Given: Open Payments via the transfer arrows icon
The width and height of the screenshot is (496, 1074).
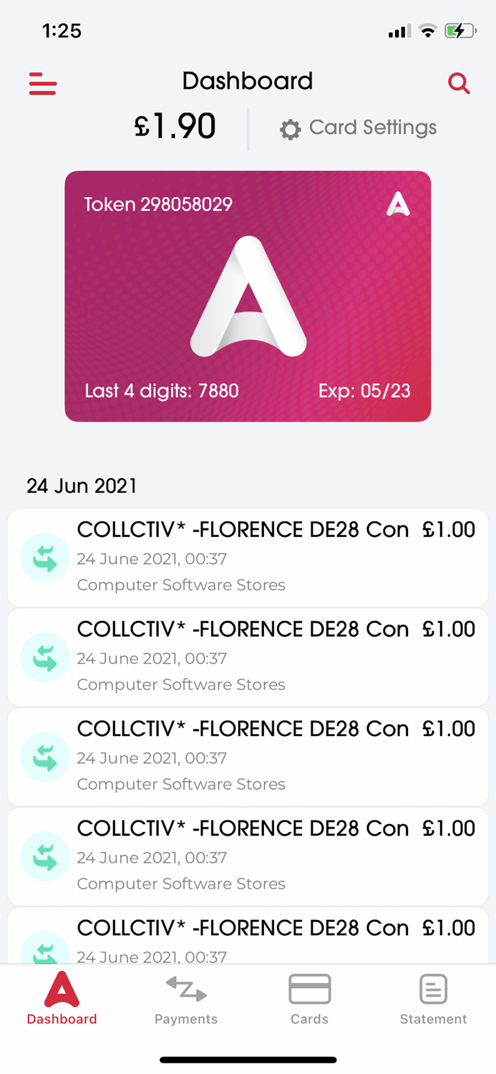Looking at the screenshot, I should coord(185,990).
